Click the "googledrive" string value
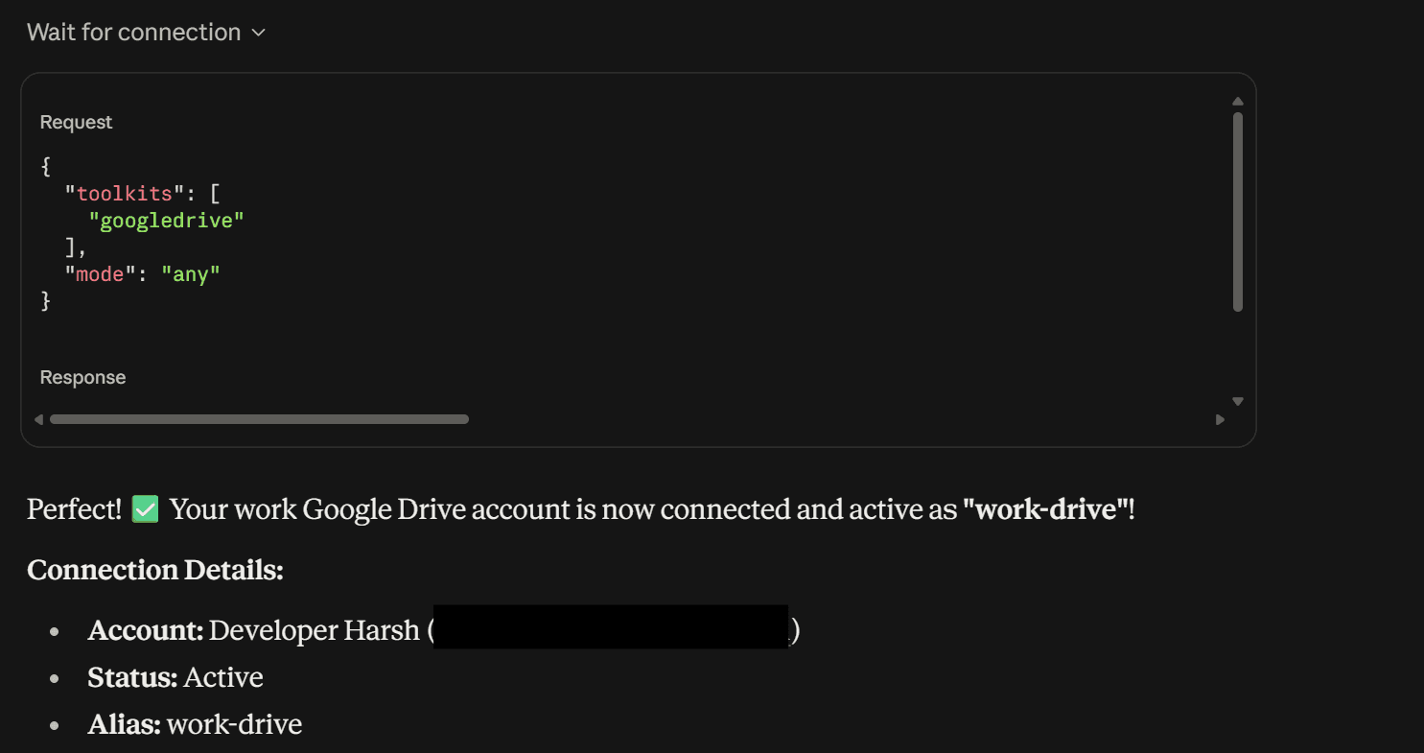This screenshot has height=753, width=1424. point(167,221)
